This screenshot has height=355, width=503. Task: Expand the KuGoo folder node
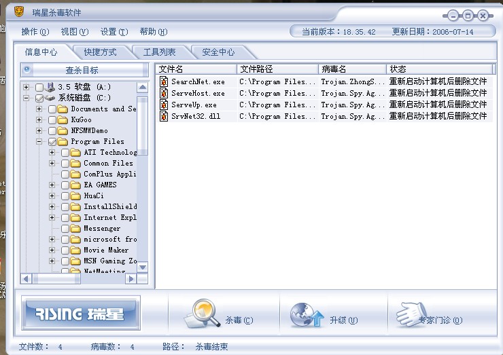click(39, 120)
